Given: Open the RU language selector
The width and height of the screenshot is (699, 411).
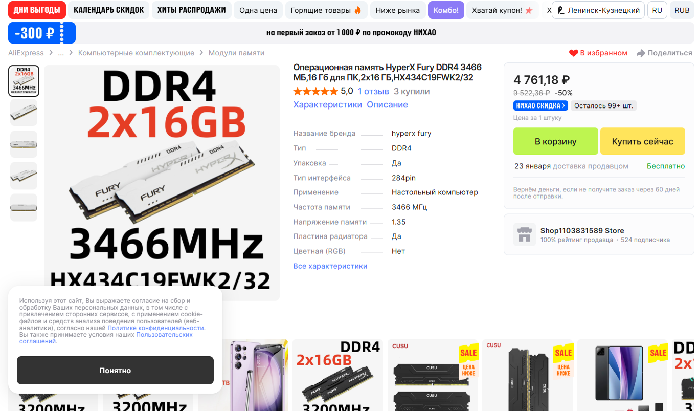Looking at the screenshot, I should (657, 10).
